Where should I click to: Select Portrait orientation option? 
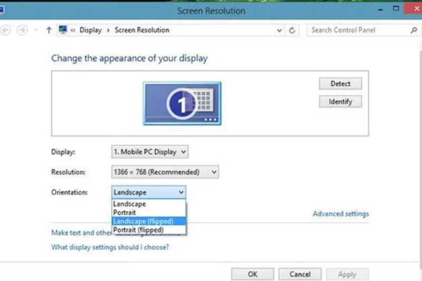[x=125, y=212]
